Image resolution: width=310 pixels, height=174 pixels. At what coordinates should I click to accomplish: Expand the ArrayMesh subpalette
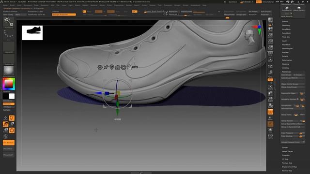pos(286,29)
